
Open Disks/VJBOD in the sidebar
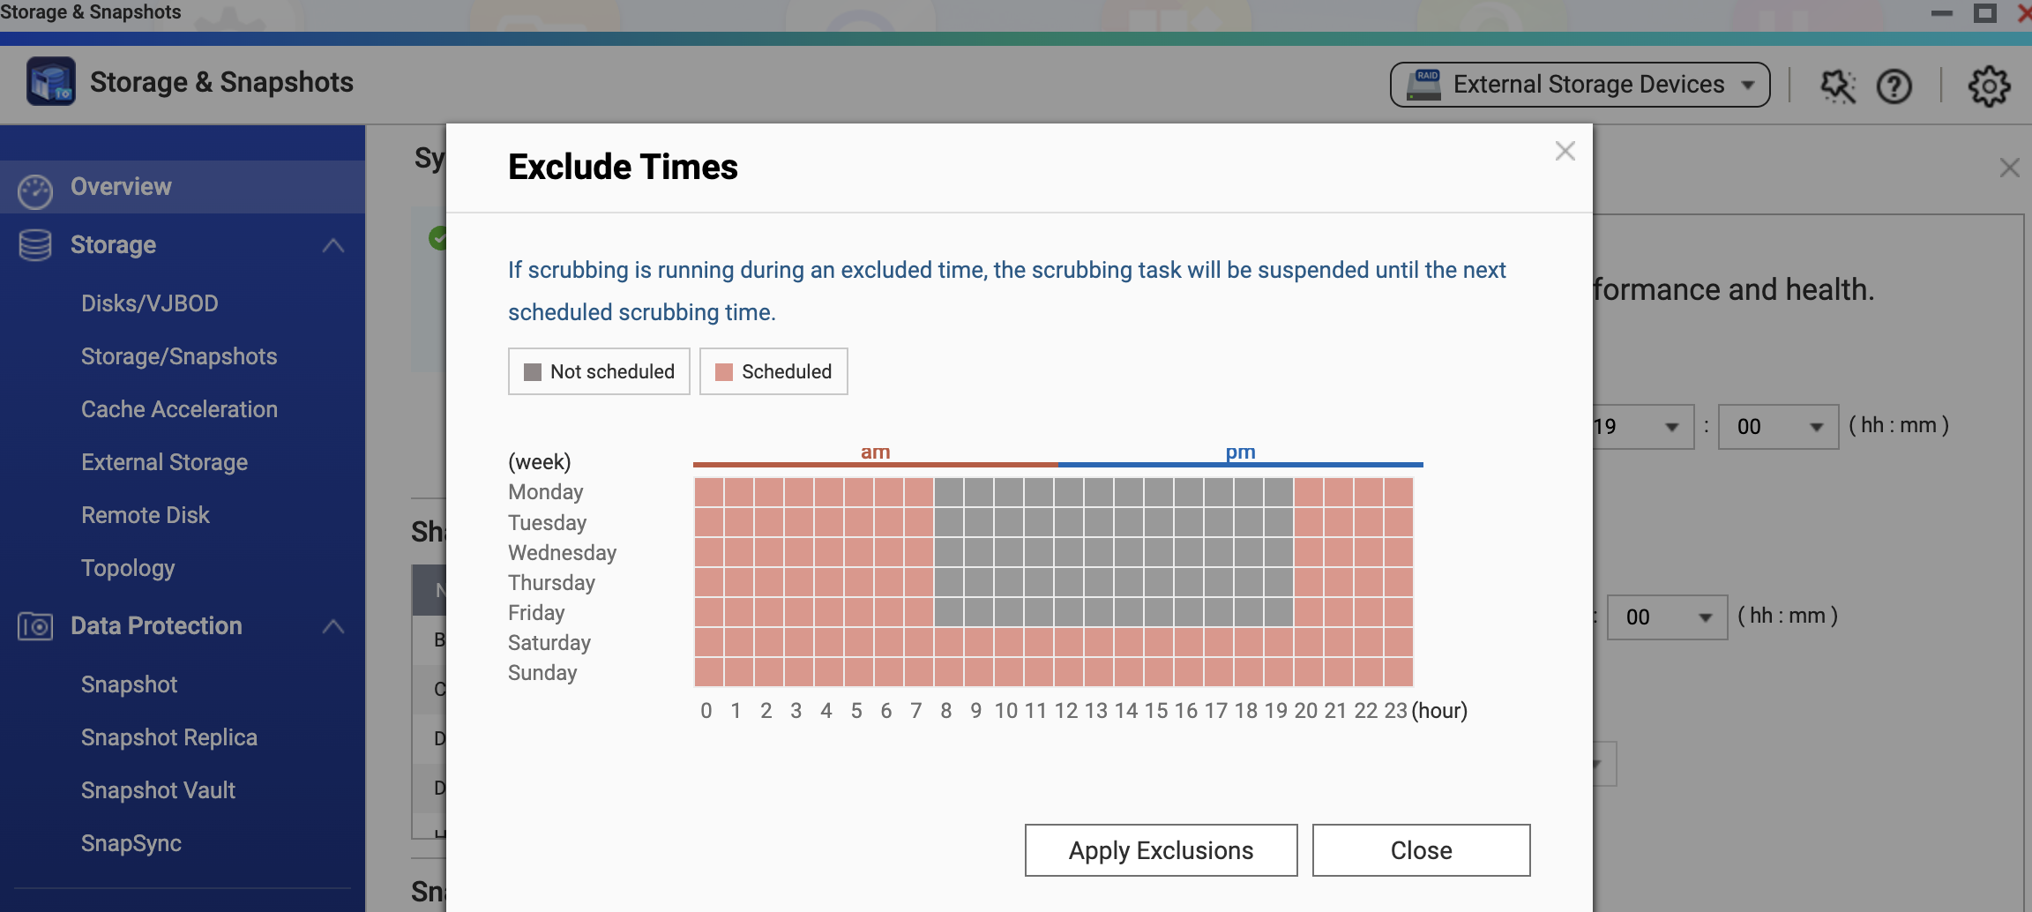[149, 303]
